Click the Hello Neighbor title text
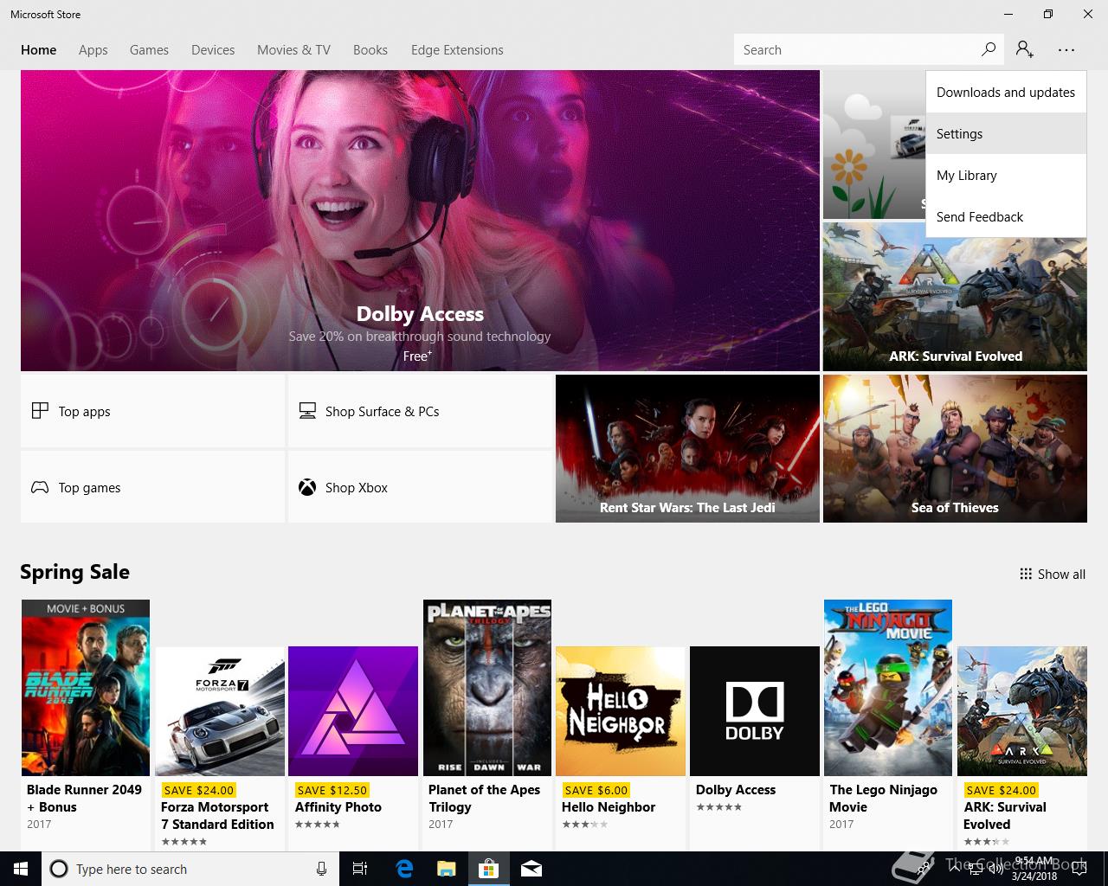1108x886 pixels. point(609,807)
